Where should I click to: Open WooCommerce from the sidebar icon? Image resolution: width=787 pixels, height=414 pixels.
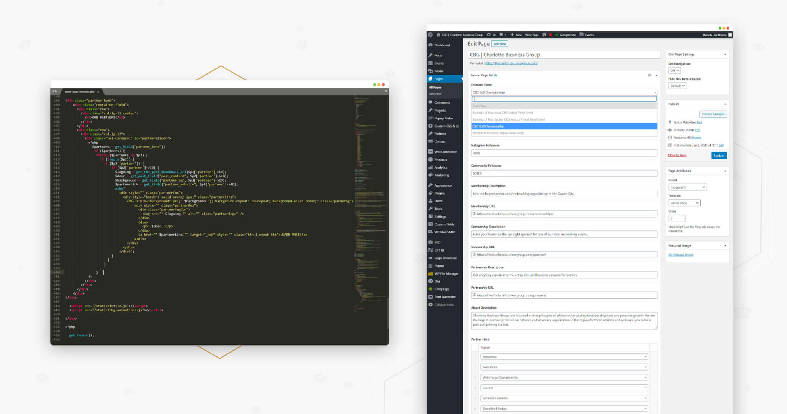point(430,152)
